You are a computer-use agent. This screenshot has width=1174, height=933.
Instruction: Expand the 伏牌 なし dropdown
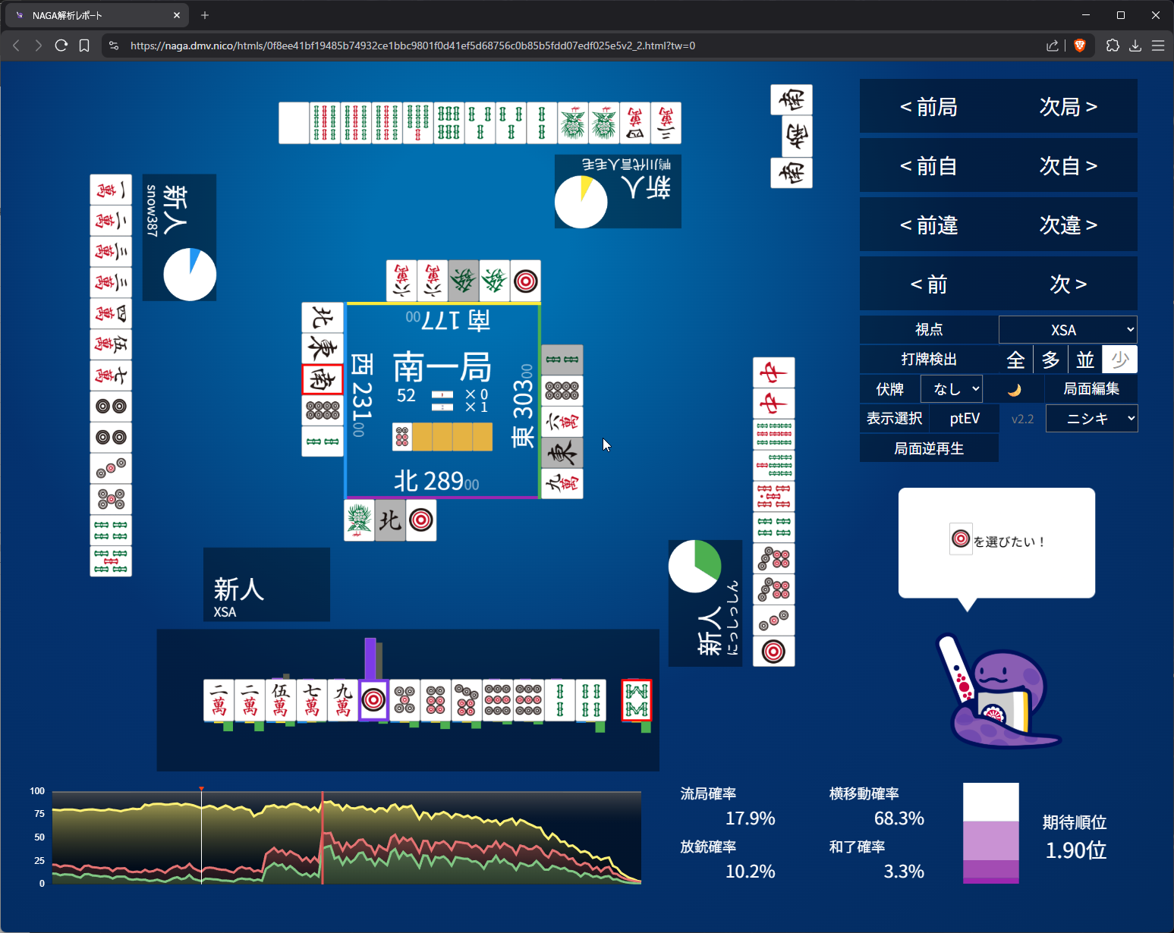pos(952,389)
